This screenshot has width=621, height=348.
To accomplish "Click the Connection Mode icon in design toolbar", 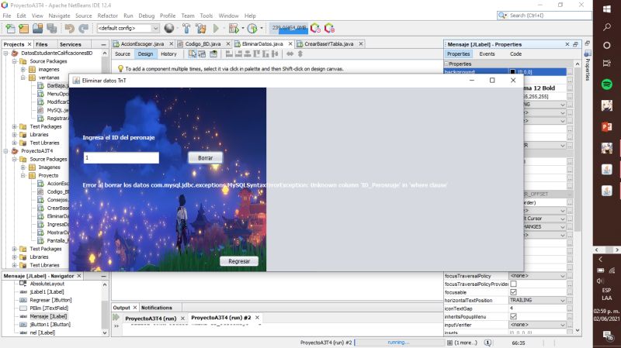I will click(x=202, y=53).
